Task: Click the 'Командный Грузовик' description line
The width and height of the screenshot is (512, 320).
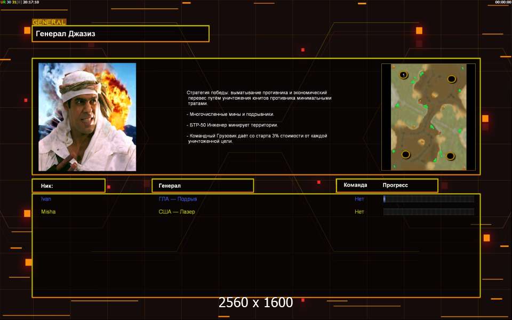Action: click(257, 139)
